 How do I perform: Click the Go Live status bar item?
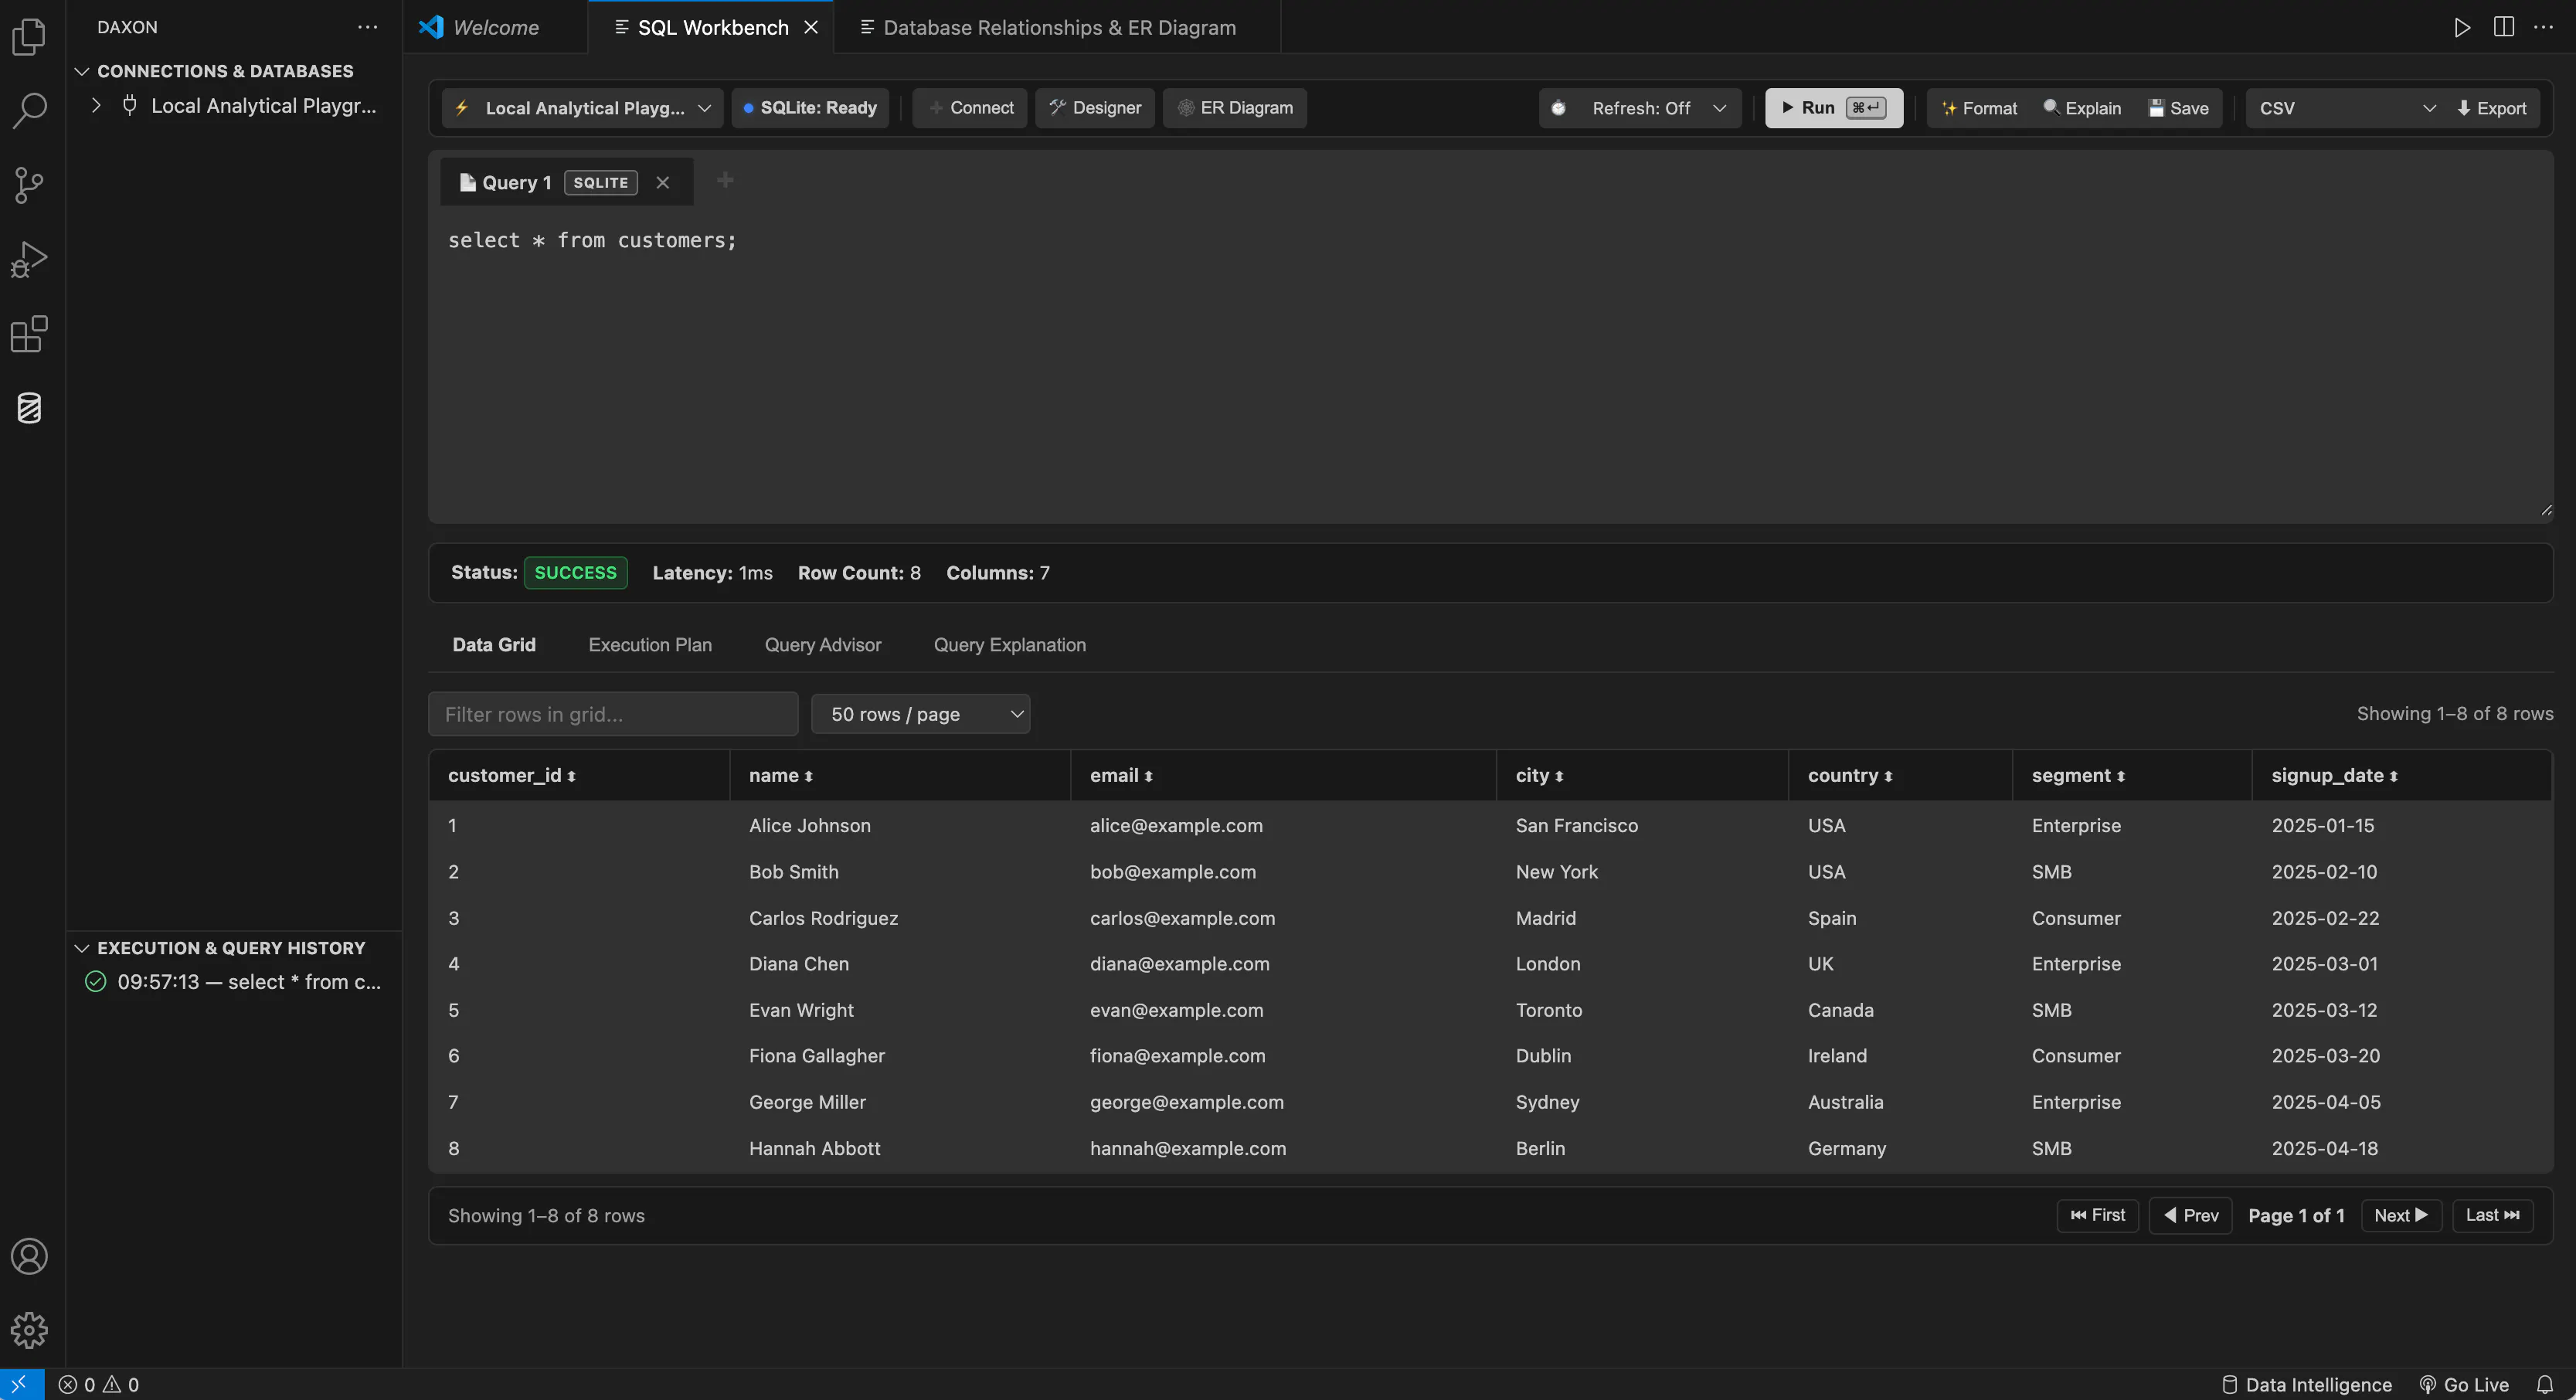pyautogui.click(x=2465, y=1385)
